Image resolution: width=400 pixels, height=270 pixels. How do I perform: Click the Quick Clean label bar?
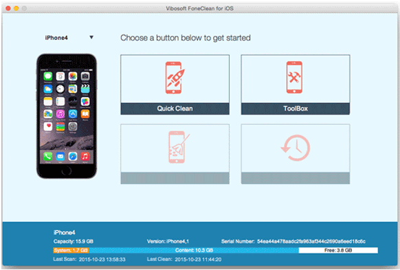pyautogui.click(x=175, y=109)
